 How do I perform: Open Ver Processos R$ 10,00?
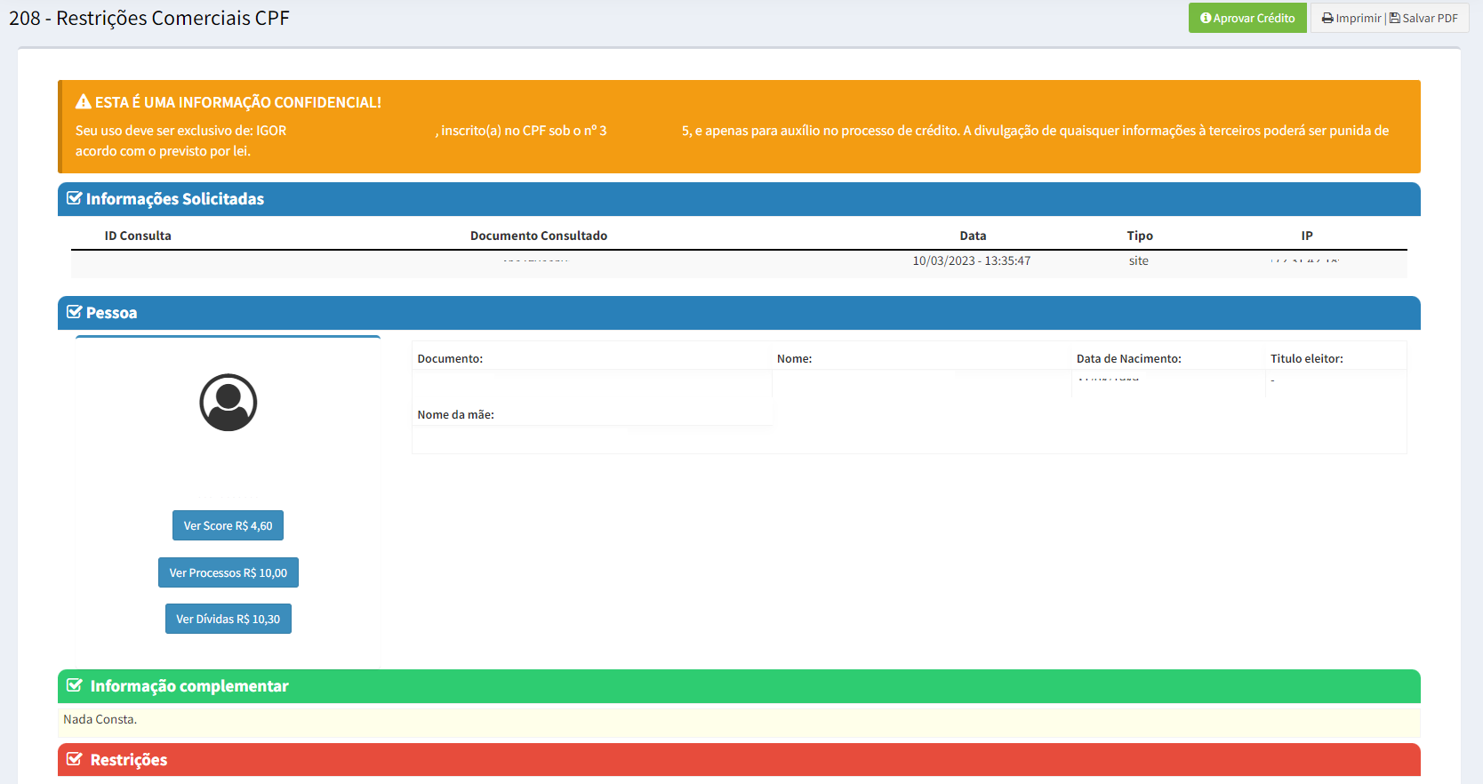228,572
